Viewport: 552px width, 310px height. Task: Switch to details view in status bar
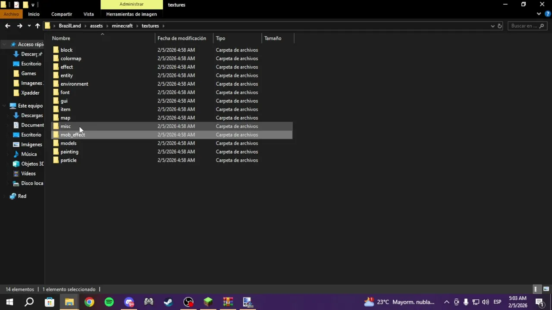tap(536, 289)
